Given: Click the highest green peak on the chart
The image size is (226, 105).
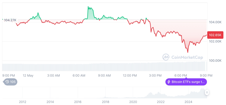Looking at the screenshot, I should (88, 7).
